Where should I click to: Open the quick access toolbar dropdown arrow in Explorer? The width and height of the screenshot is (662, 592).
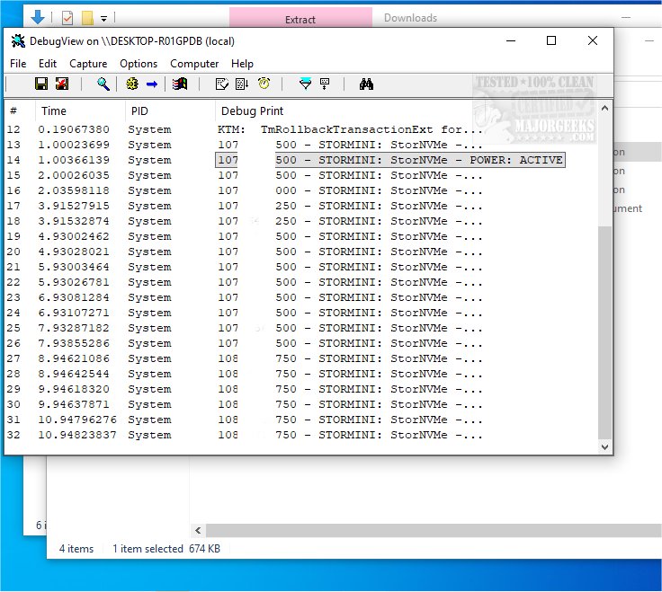tap(103, 19)
